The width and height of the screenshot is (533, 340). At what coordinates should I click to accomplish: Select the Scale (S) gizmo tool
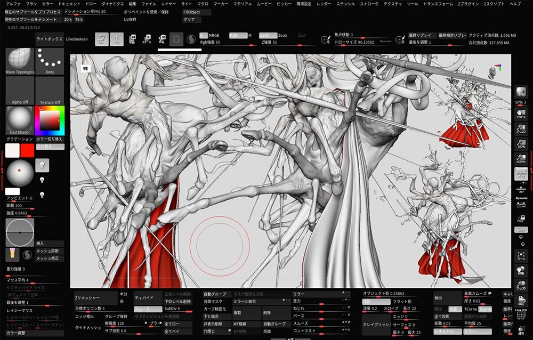pos(147,39)
